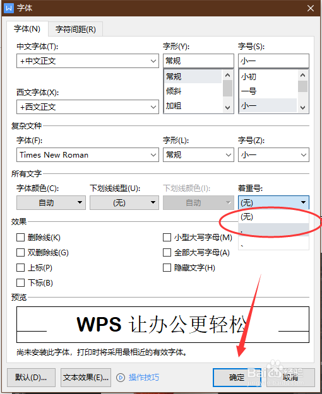Select 小初 in the 字号 list
322x394 pixels.
click(268, 76)
